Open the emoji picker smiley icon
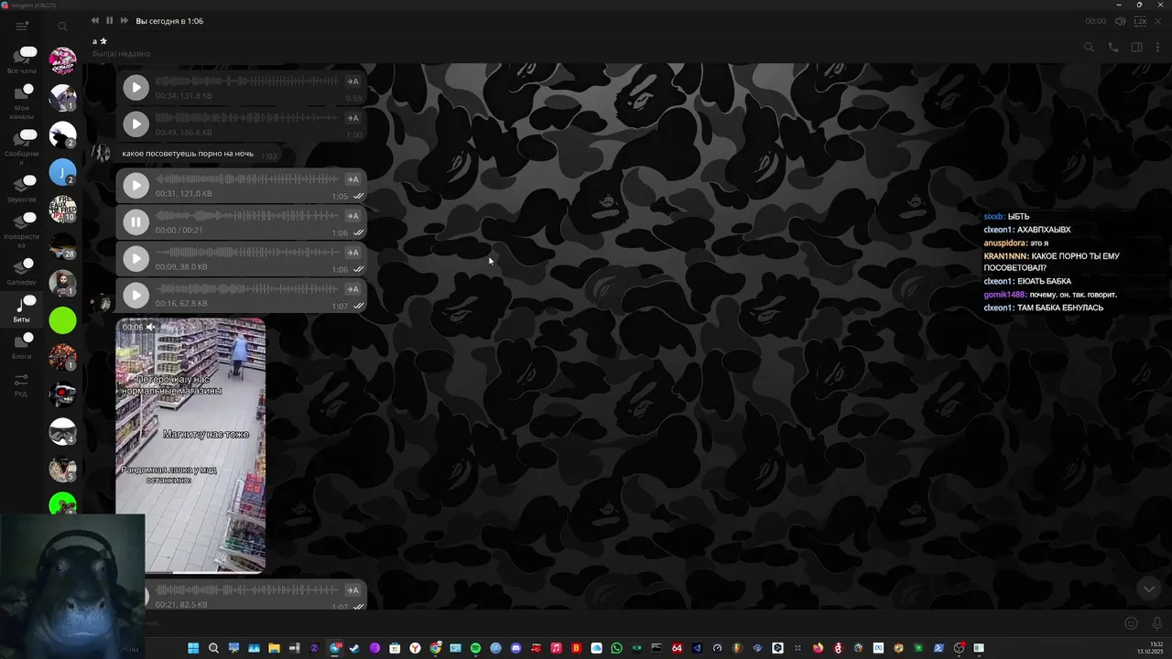Image resolution: width=1172 pixels, height=659 pixels. pyautogui.click(x=1131, y=623)
